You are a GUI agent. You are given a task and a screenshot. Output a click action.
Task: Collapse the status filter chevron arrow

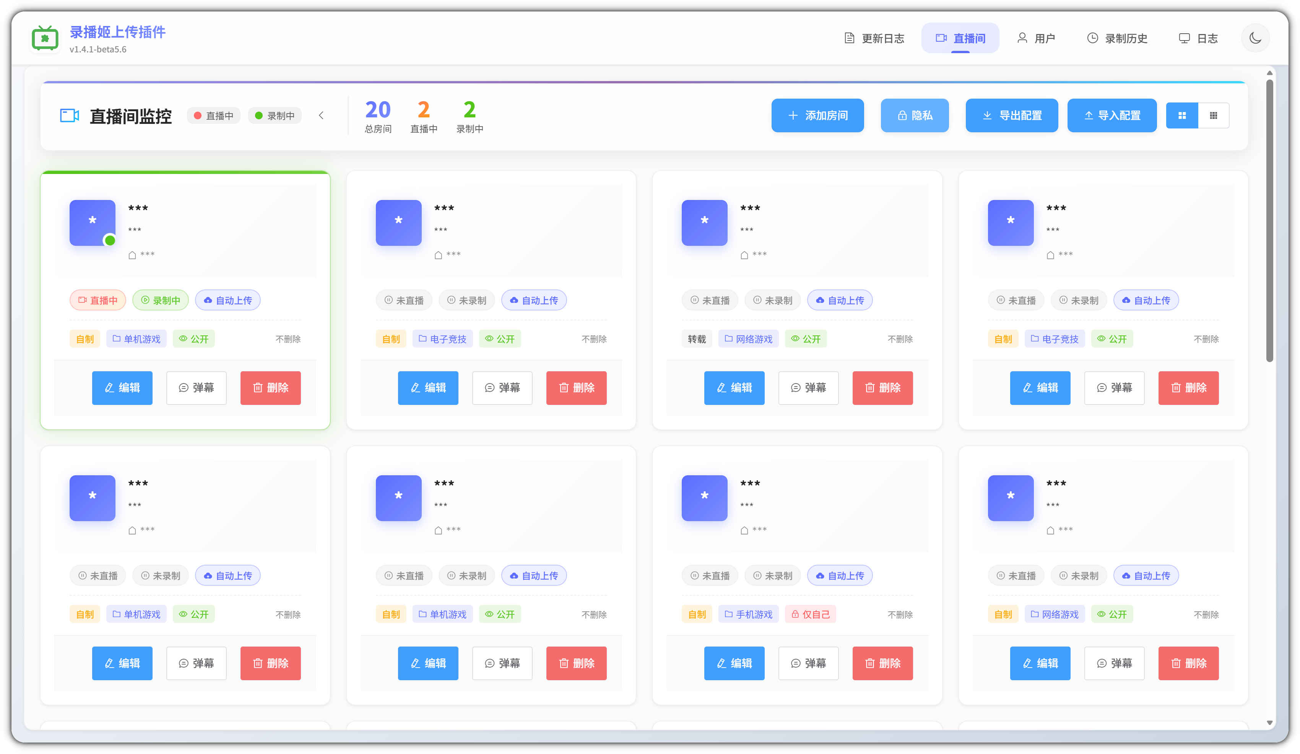[321, 115]
